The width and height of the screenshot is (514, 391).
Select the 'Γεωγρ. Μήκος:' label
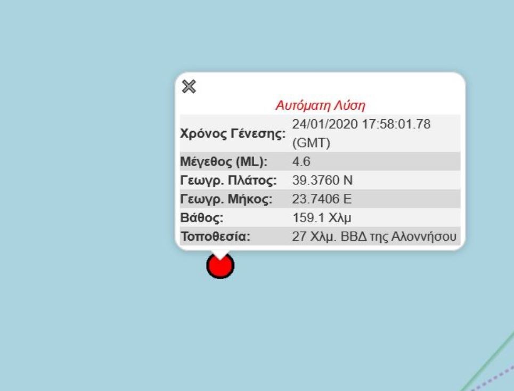click(227, 199)
